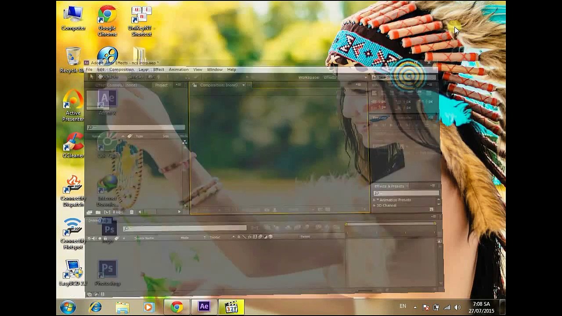Image resolution: width=562 pixels, height=316 pixels.
Task: Open Windows Explorer from the taskbar
Action: (122, 307)
